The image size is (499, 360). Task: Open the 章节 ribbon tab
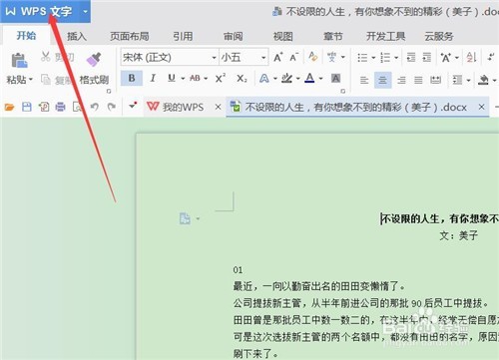coord(333,36)
